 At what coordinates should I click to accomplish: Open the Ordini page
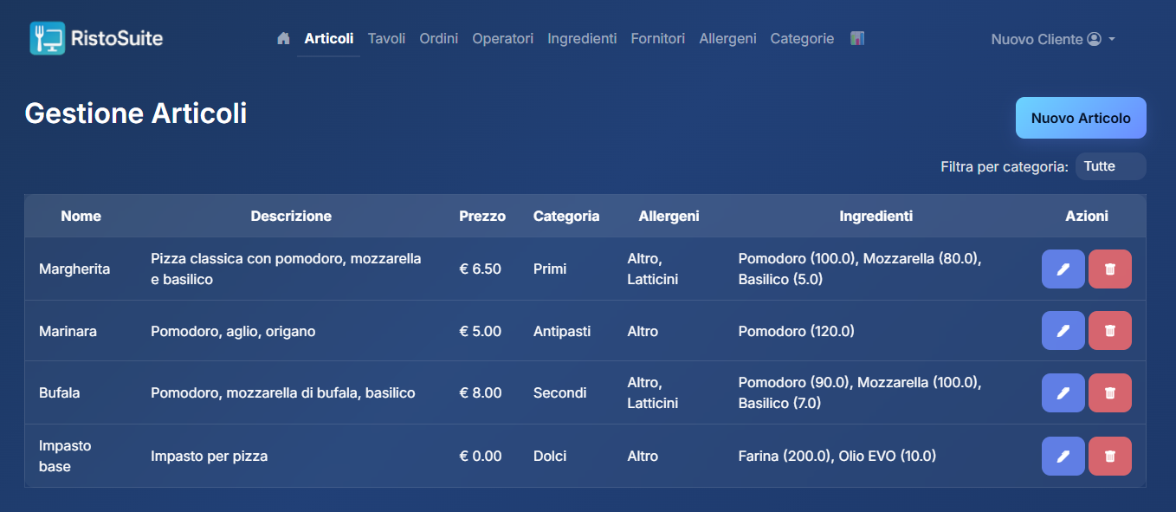(x=438, y=39)
